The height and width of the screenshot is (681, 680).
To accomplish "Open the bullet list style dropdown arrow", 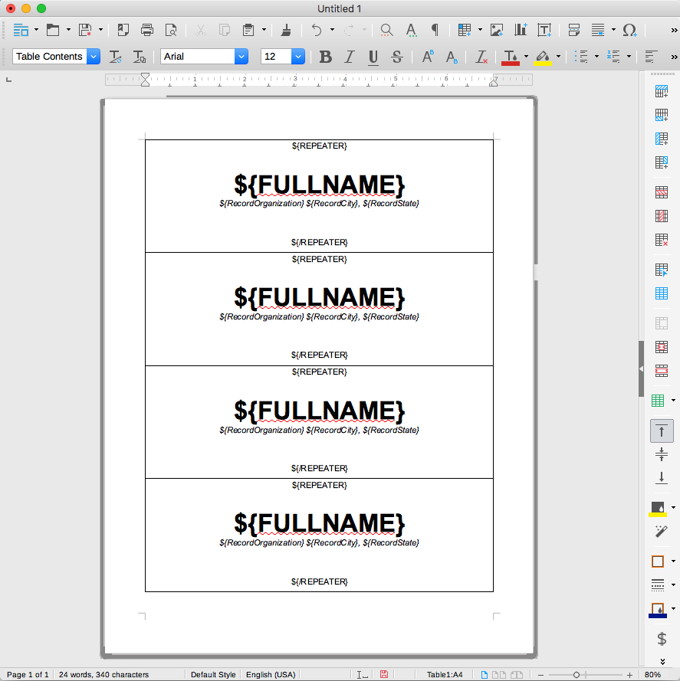I will tap(596, 57).
